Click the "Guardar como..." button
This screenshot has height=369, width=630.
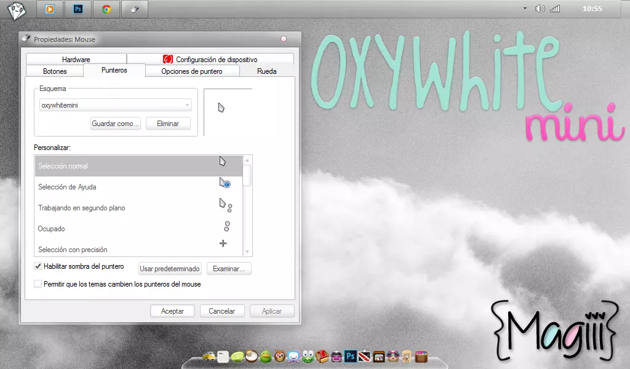[115, 123]
